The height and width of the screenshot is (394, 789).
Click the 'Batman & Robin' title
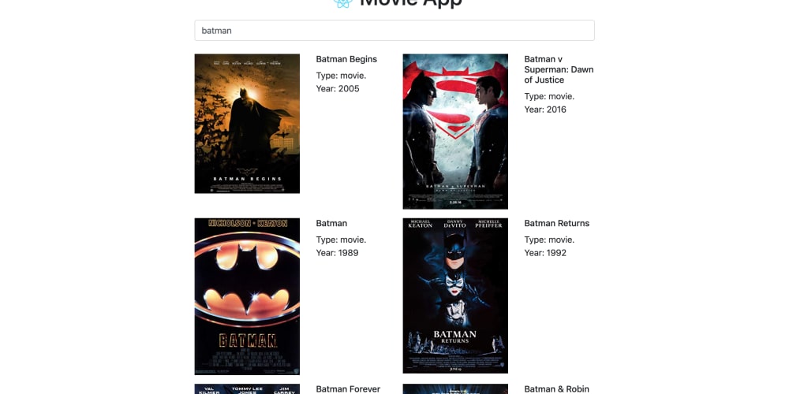556,389
